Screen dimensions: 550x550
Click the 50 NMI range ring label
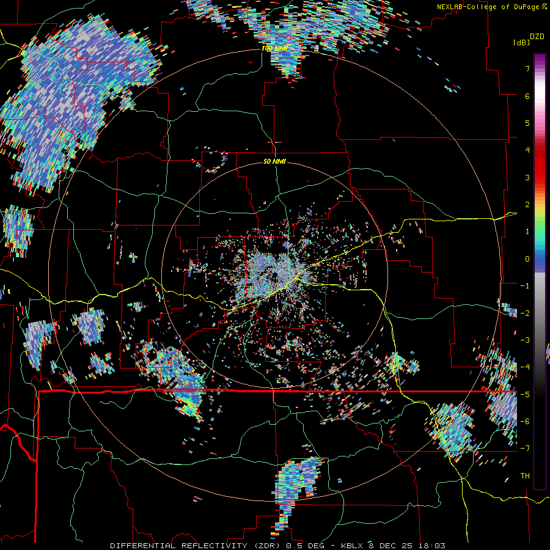[x=274, y=162]
